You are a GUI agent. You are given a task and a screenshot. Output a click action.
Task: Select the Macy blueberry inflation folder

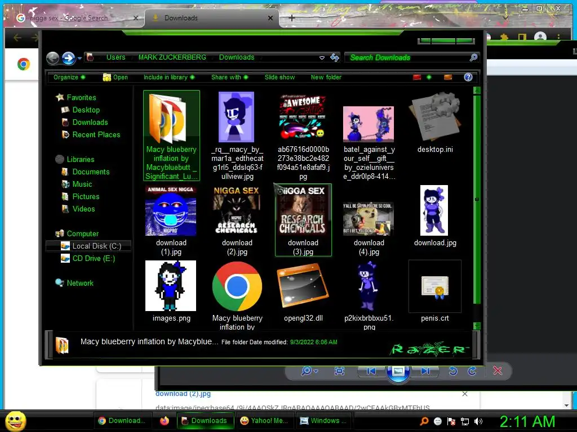[171, 136]
